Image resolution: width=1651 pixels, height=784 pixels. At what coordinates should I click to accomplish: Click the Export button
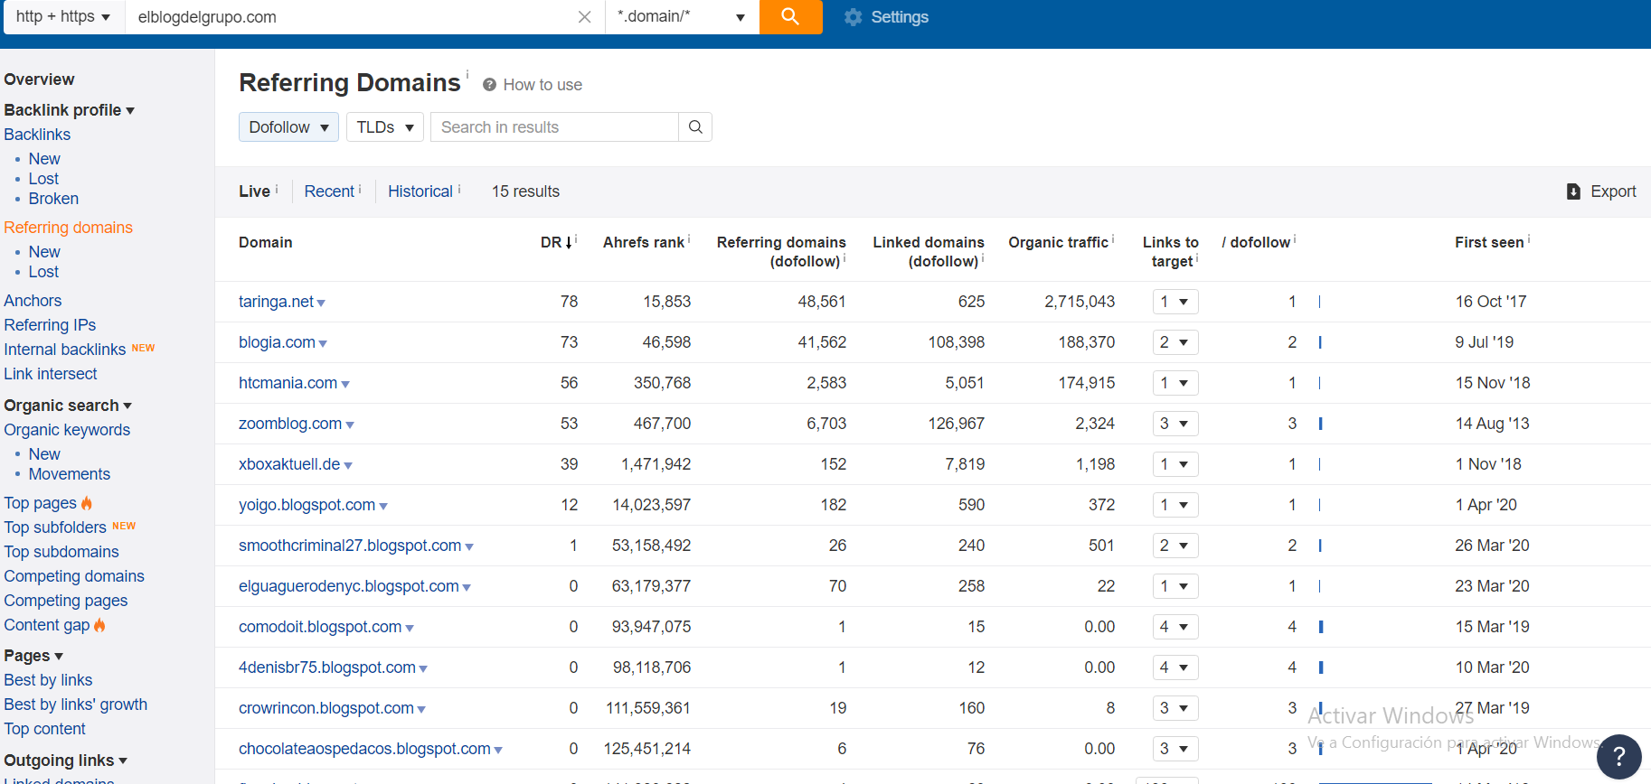point(1601,191)
